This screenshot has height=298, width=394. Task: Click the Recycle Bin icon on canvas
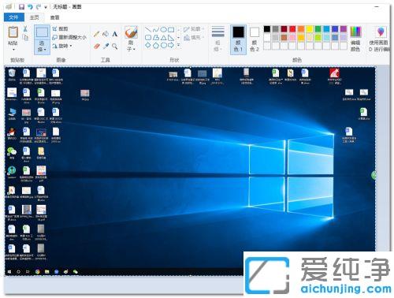tap(12, 75)
